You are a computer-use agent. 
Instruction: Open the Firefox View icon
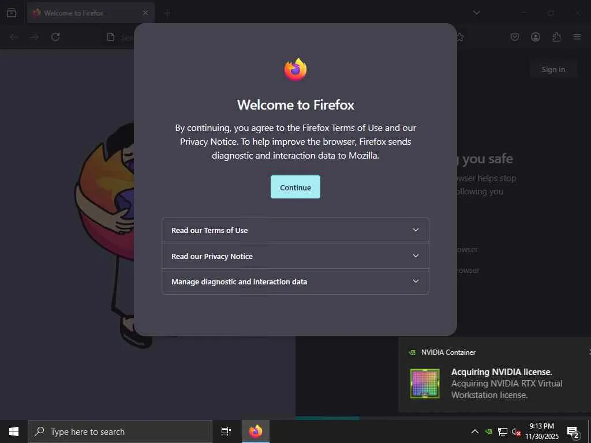click(x=12, y=13)
